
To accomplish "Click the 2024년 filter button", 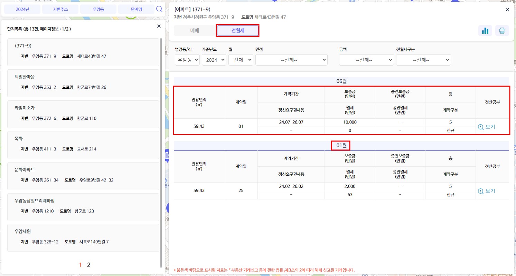I will 22,9.
